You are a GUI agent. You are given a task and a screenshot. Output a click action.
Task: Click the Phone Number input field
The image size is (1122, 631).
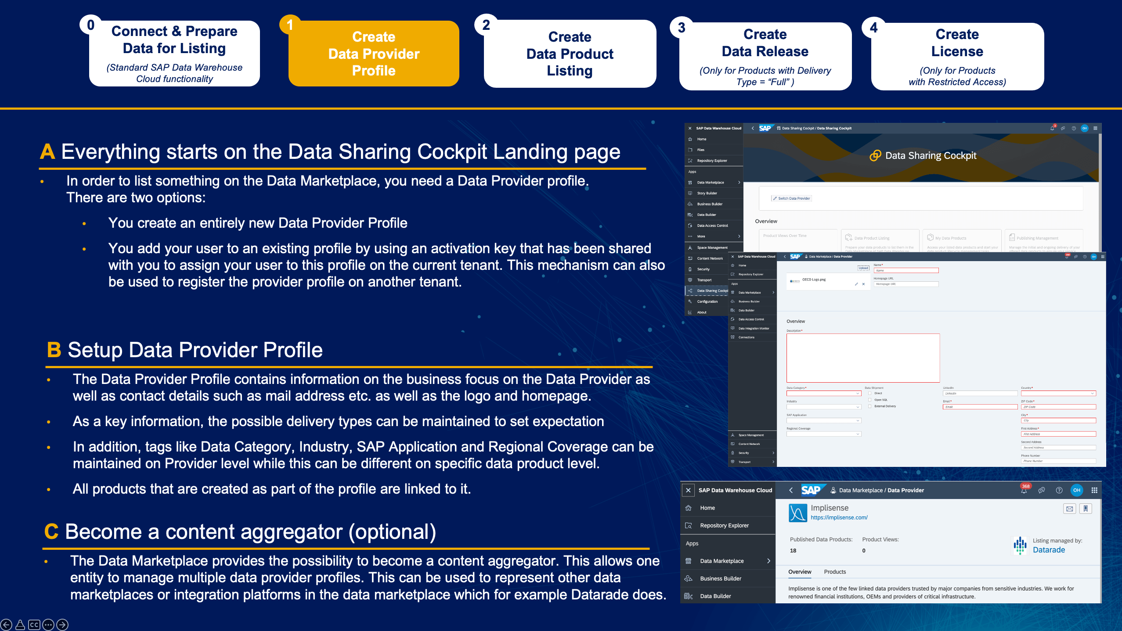pos(1058,461)
